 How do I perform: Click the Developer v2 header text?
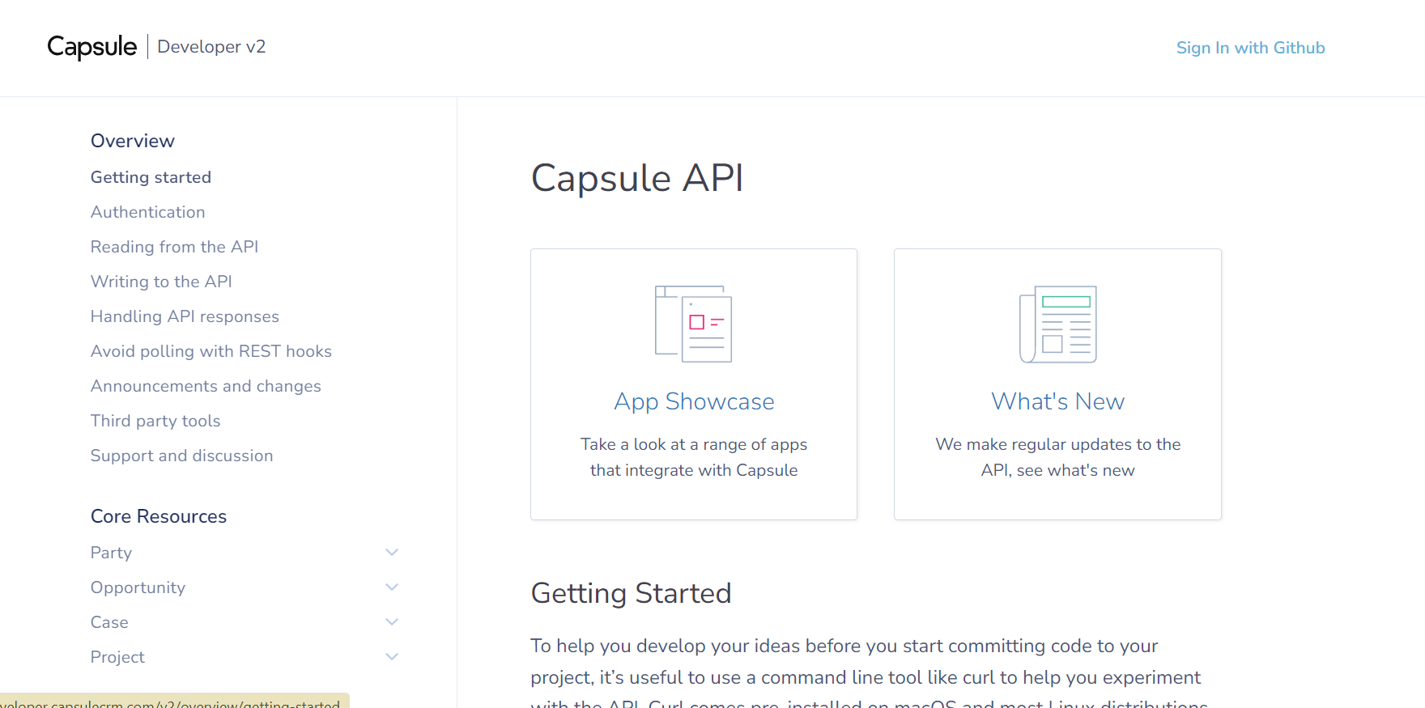(211, 47)
